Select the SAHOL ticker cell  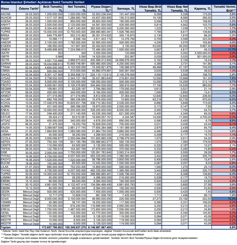click(x=8, y=75)
